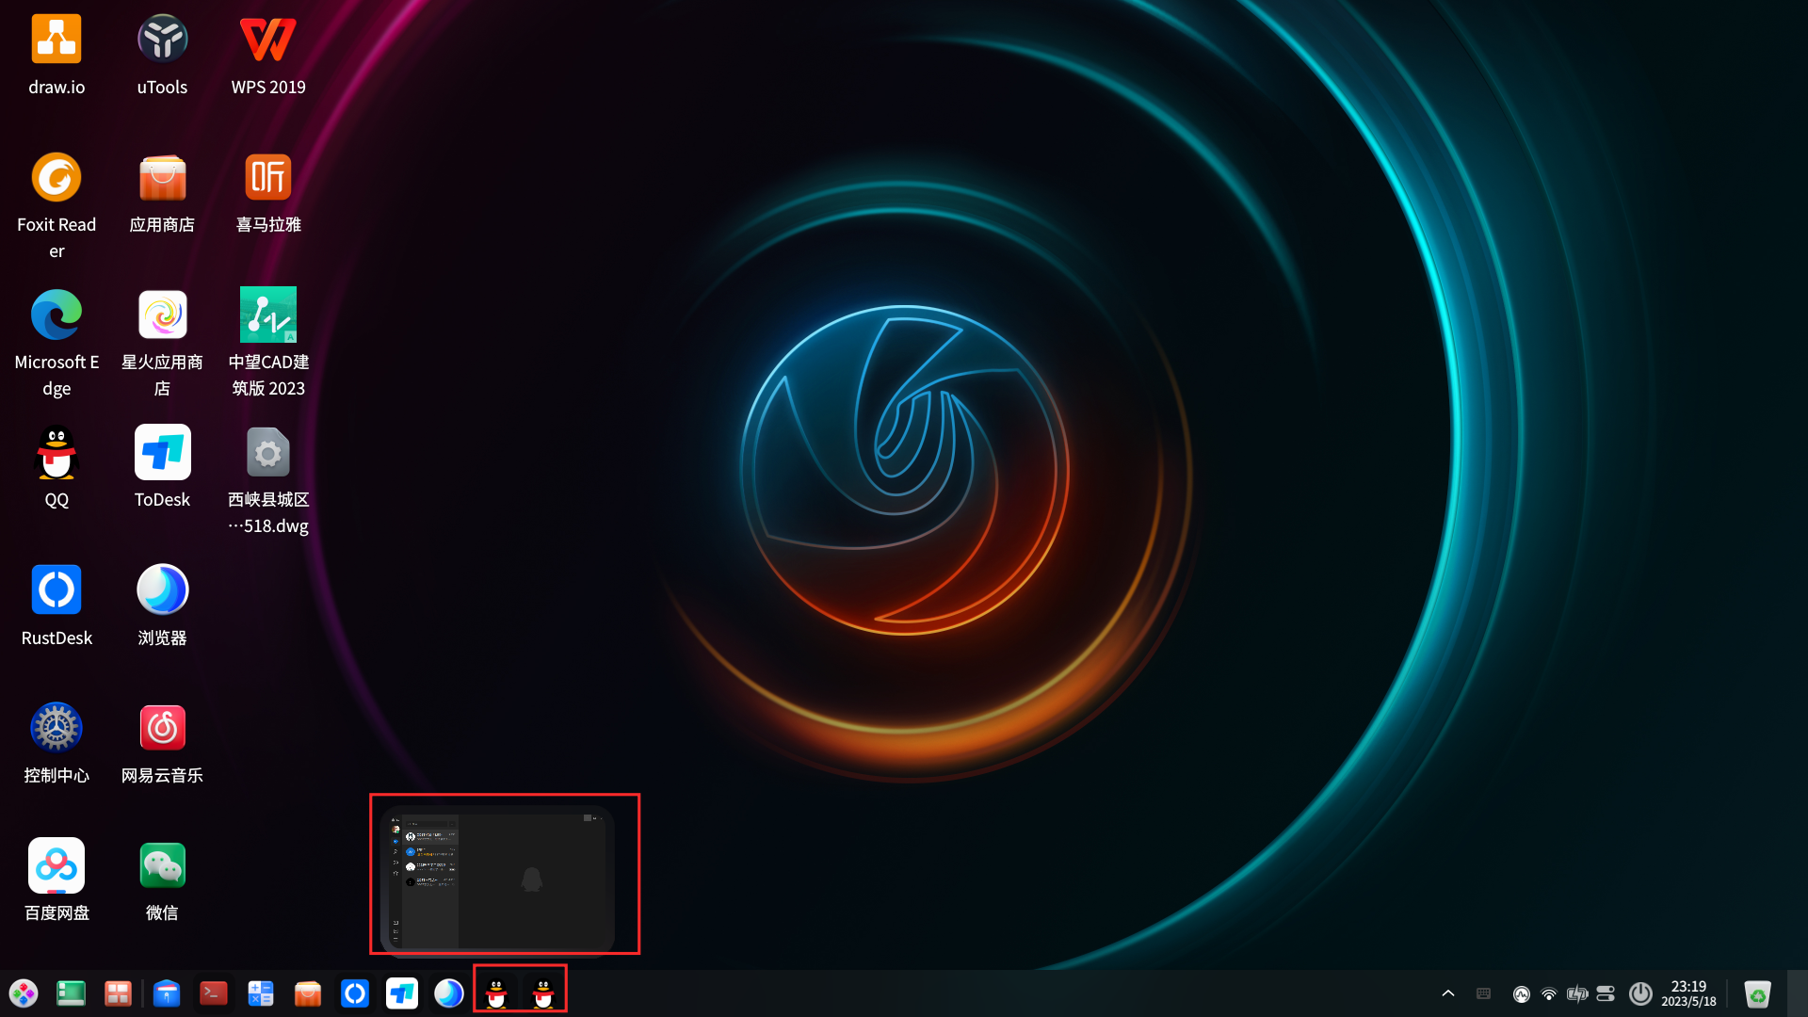Launch Microsoft Edge

56,315
